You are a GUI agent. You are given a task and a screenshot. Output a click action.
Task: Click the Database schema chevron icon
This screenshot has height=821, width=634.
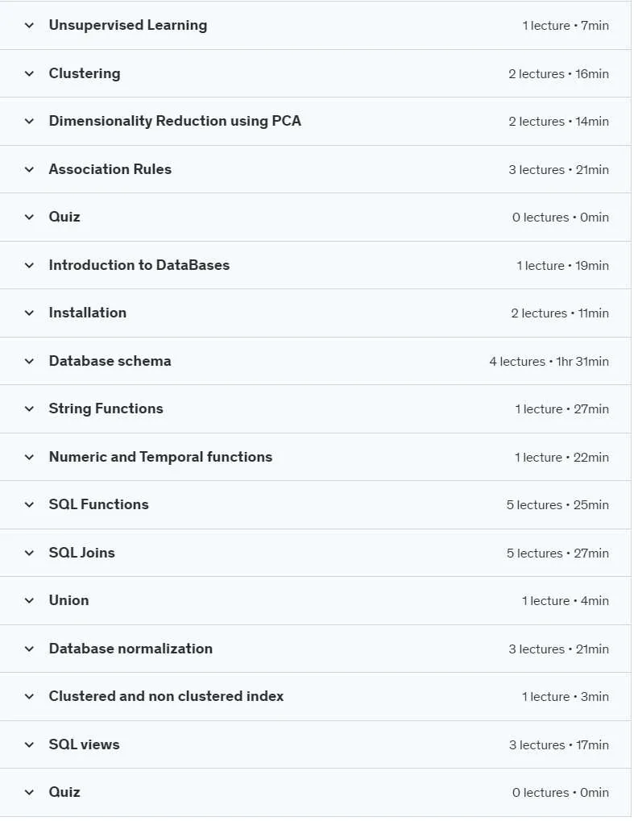[x=29, y=361]
